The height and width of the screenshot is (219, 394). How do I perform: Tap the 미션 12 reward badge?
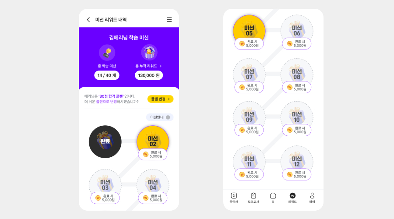(297, 174)
